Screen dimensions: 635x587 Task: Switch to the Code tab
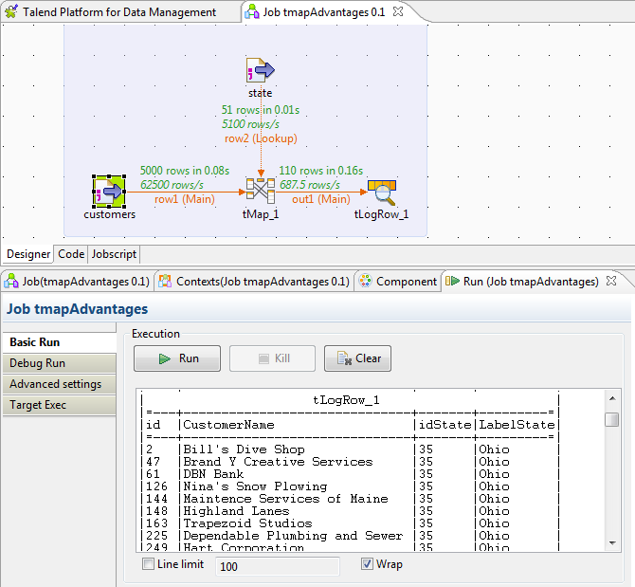point(71,254)
